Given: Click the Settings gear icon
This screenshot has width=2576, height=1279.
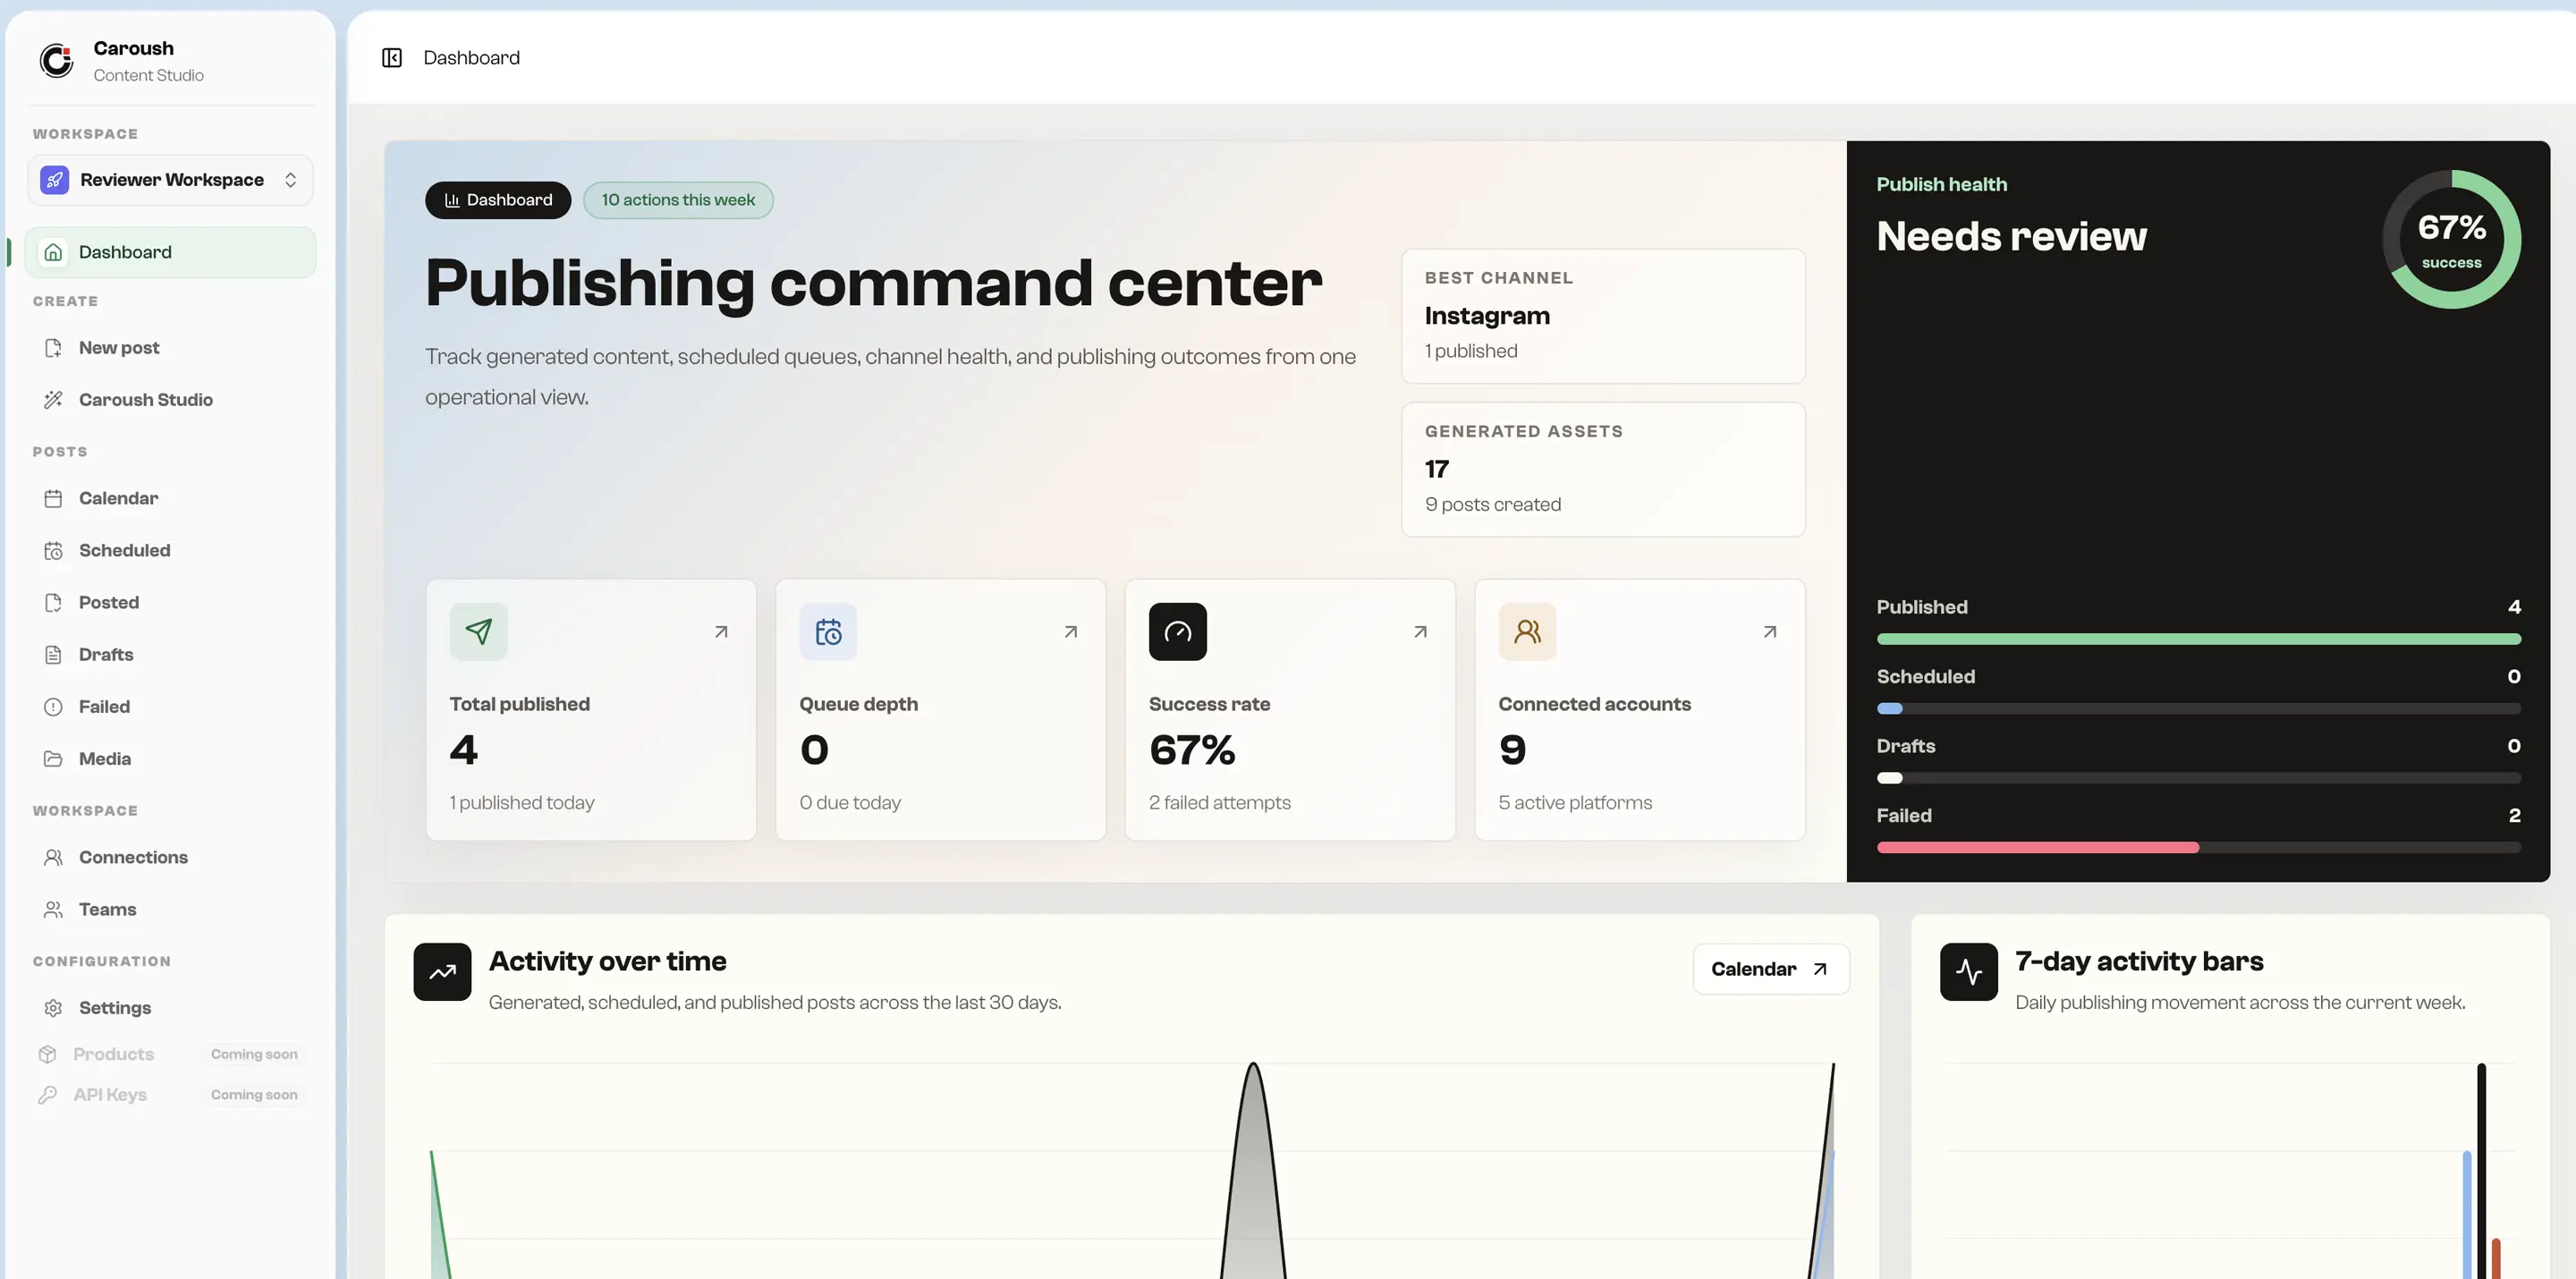Looking at the screenshot, I should point(53,1007).
